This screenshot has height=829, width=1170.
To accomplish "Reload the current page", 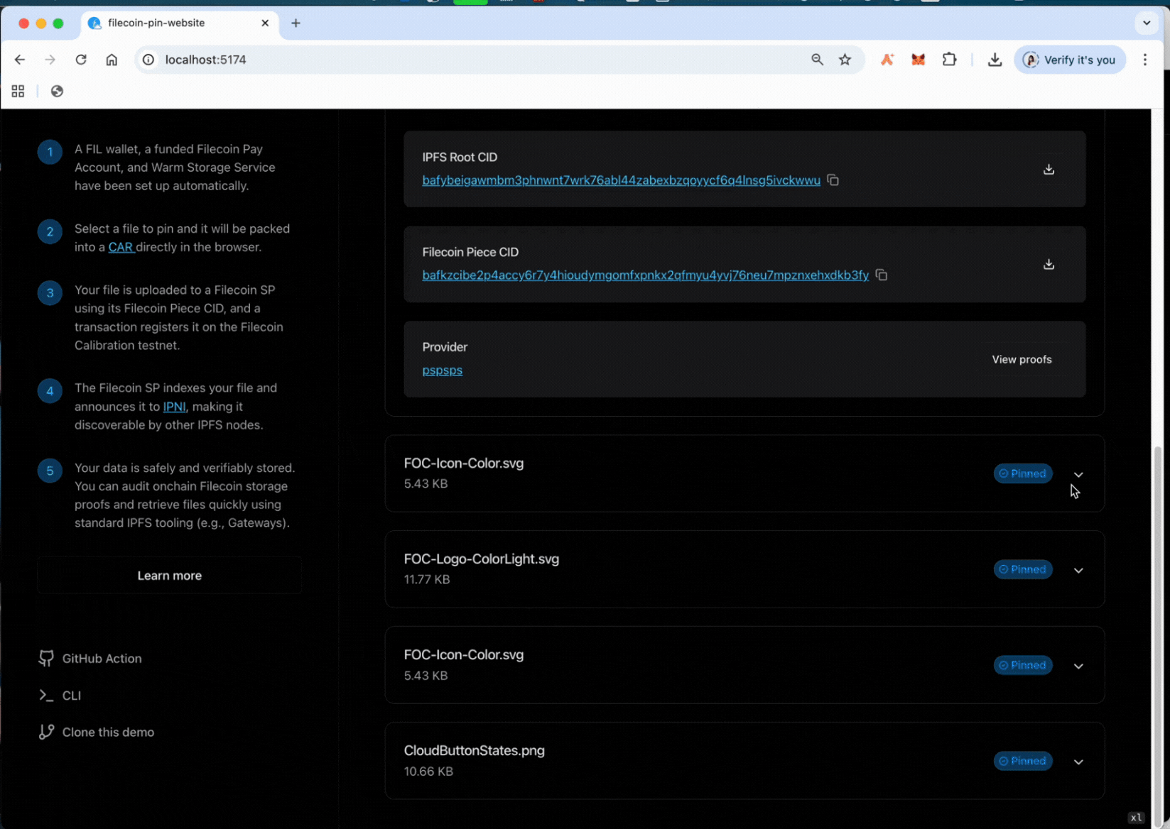I will click(81, 60).
